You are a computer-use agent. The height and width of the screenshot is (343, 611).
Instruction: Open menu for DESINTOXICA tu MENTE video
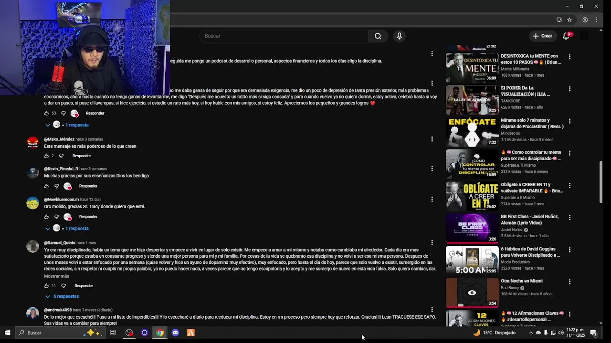[569, 57]
